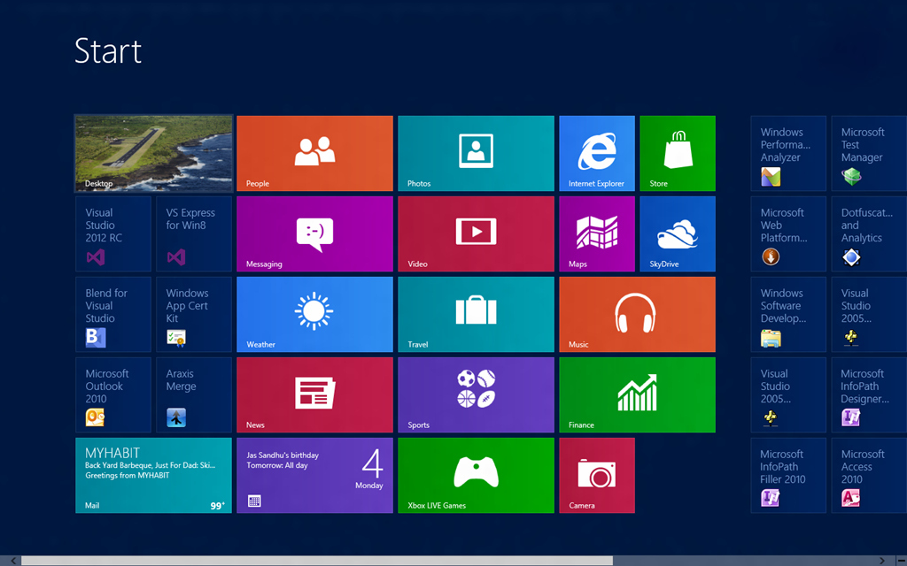The height and width of the screenshot is (566, 907).
Task: Run the Windows App Cert Kit
Action: pos(193,314)
